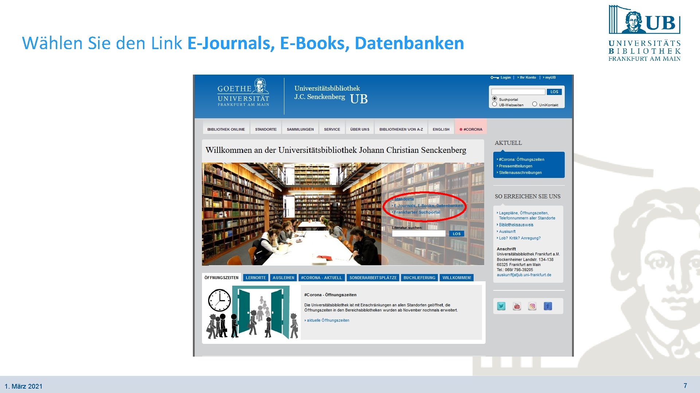The width and height of the screenshot is (700, 393).
Task: Click the #Corona - Öffnungszeiten heading text
Action: 330,295
